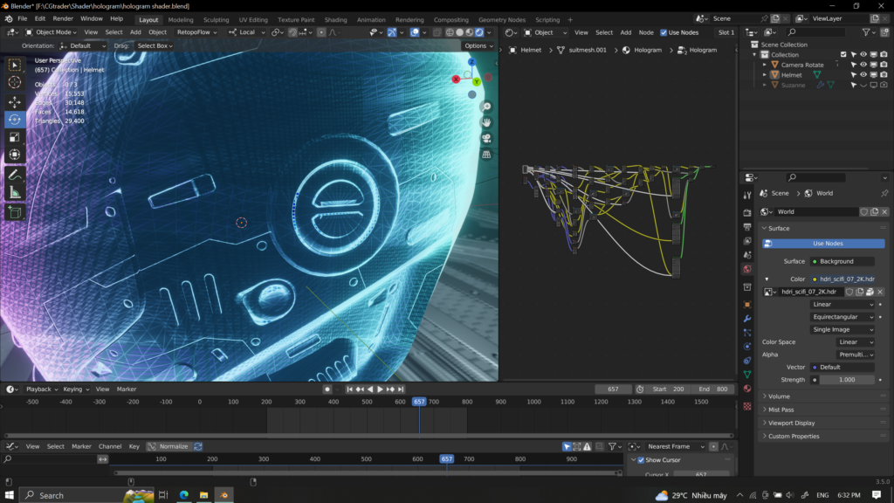Activate the Annotate pencil tool
The height and width of the screenshot is (503, 894).
pyautogui.click(x=15, y=175)
